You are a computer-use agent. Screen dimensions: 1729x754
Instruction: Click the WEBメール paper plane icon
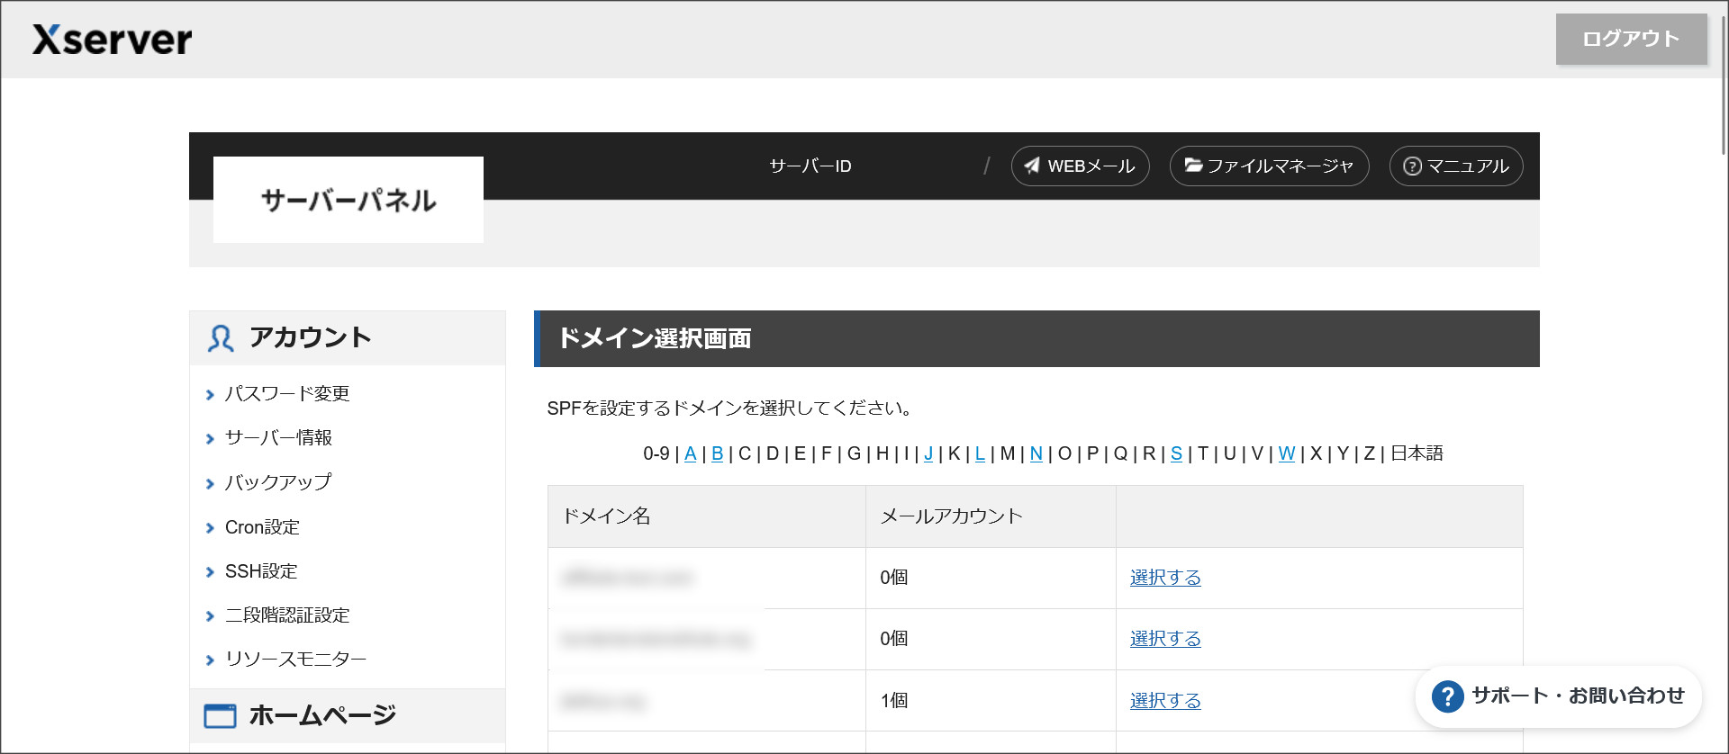point(1032,166)
